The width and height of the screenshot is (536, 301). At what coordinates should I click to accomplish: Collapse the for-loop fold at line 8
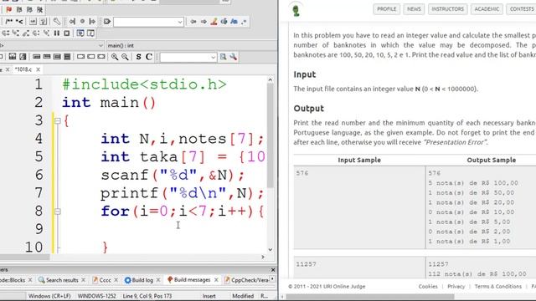[58, 212]
